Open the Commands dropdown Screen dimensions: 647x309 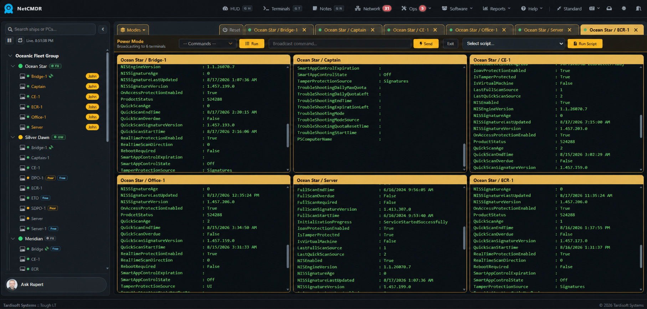coord(207,43)
